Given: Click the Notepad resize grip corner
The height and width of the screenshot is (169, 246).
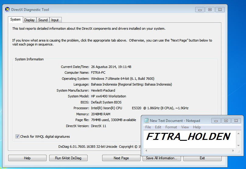Looking at the screenshot, I should pos(239,151).
